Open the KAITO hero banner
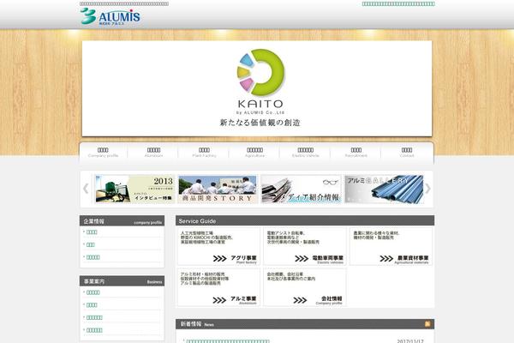The width and height of the screenshot is (514, 343). 257,88
